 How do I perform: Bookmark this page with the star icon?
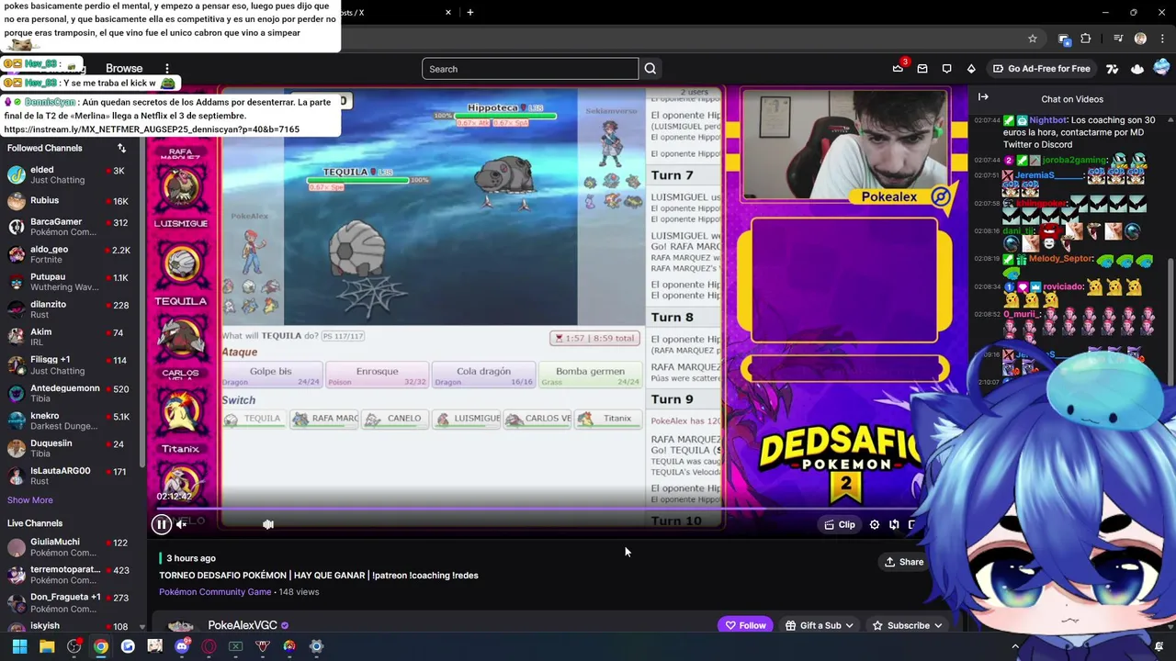point(1033,39)
